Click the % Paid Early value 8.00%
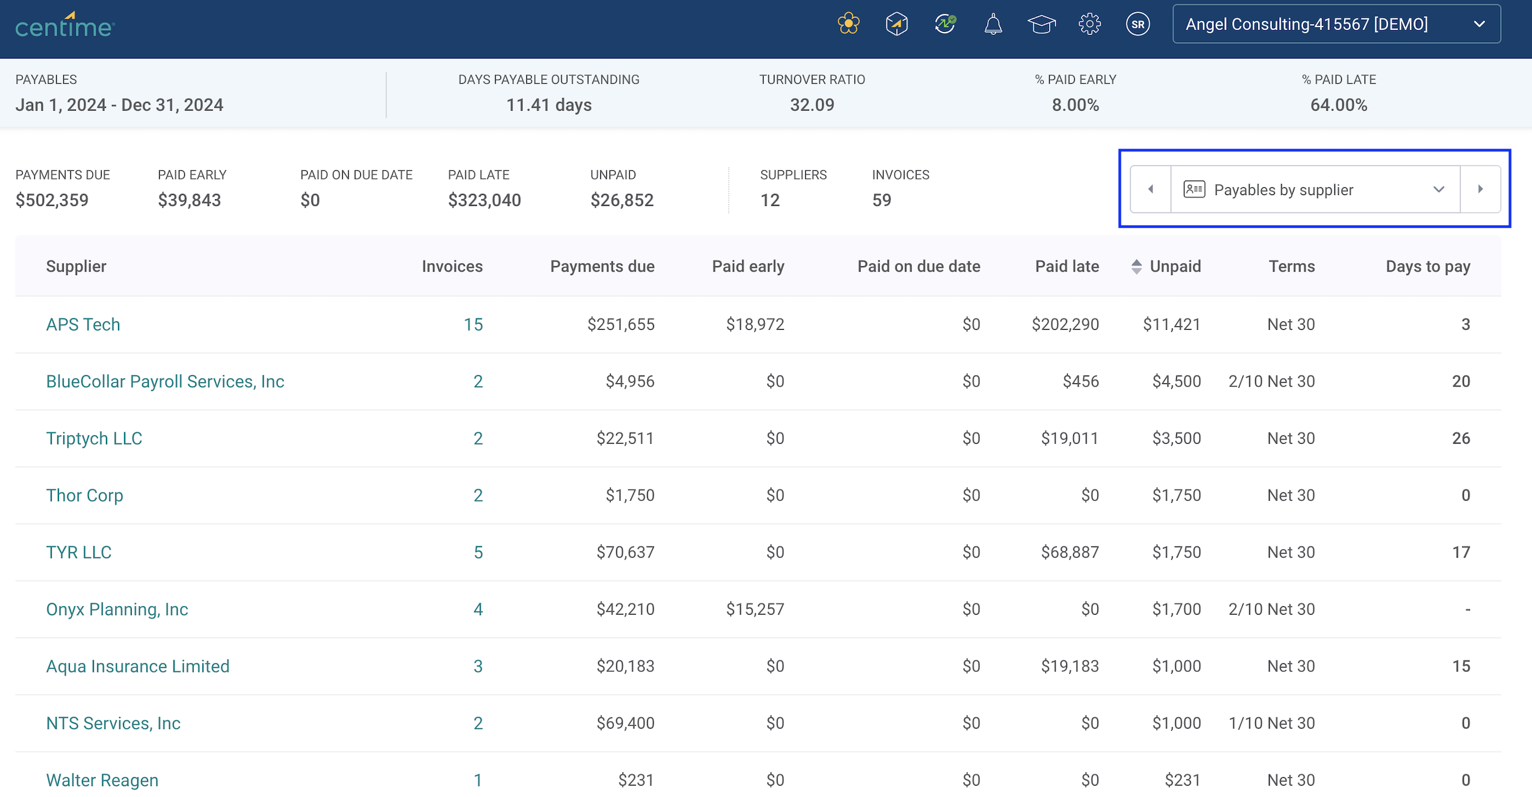The image size is (1532, 797). coord(1075,105)
